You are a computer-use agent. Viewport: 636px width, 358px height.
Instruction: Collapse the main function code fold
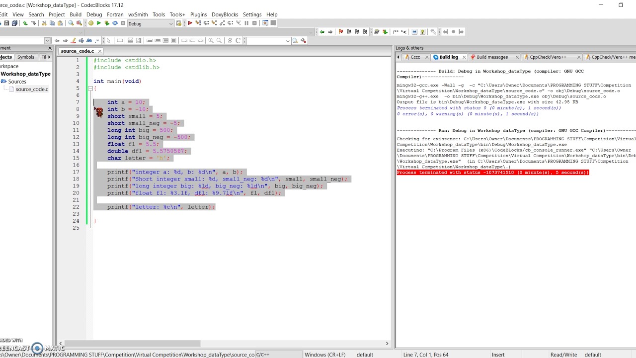click(x=90, y=89)
